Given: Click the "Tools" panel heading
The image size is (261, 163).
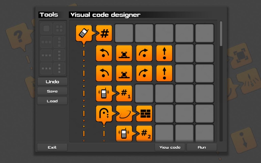Looking at the screenshot, I should pos(49,15).
